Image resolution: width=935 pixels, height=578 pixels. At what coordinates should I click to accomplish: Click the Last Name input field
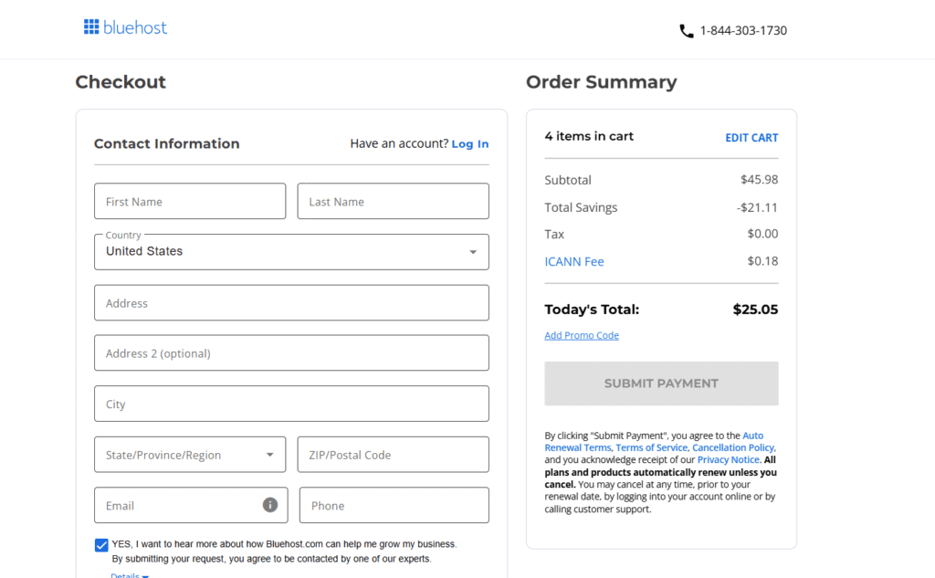(x=393, y=201)
